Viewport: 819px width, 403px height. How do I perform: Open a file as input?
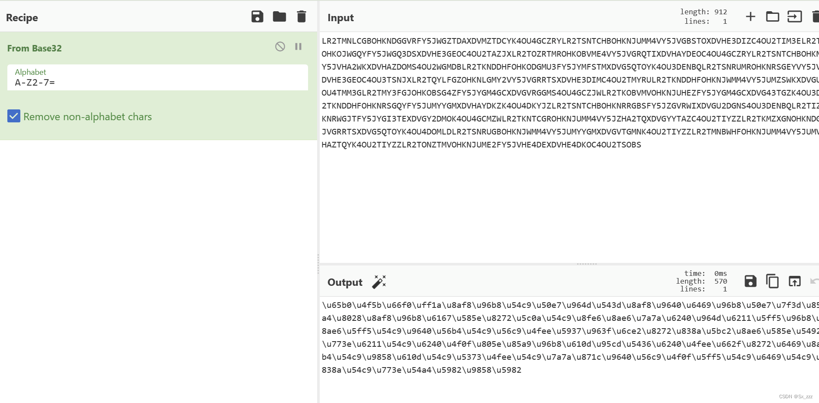795,17
